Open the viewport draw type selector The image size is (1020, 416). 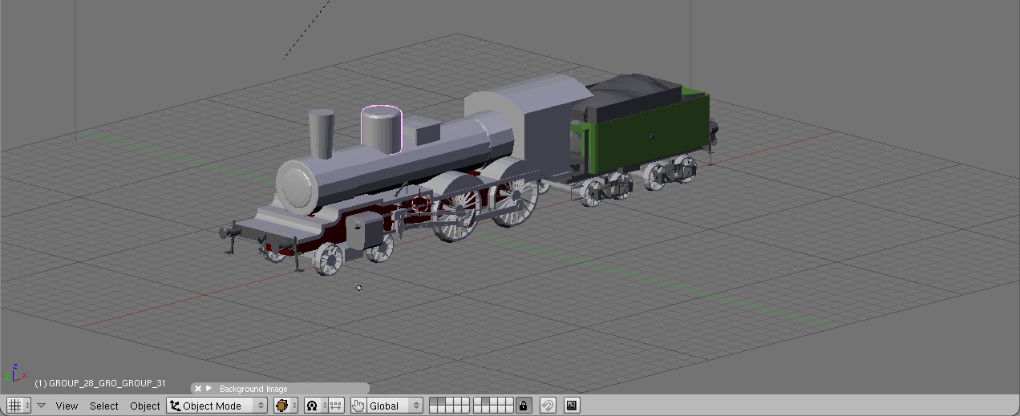click(x=285, y=406)
